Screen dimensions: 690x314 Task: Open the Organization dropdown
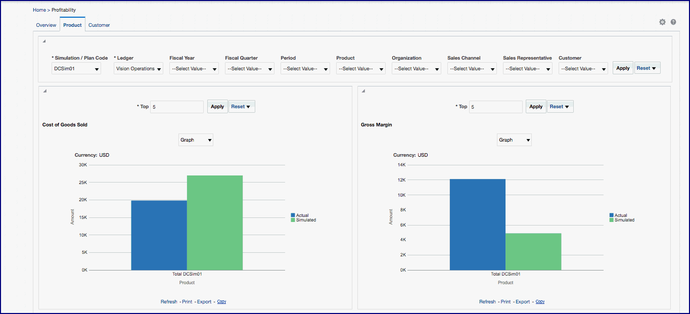pyautogui.click(x=417, y=69)
